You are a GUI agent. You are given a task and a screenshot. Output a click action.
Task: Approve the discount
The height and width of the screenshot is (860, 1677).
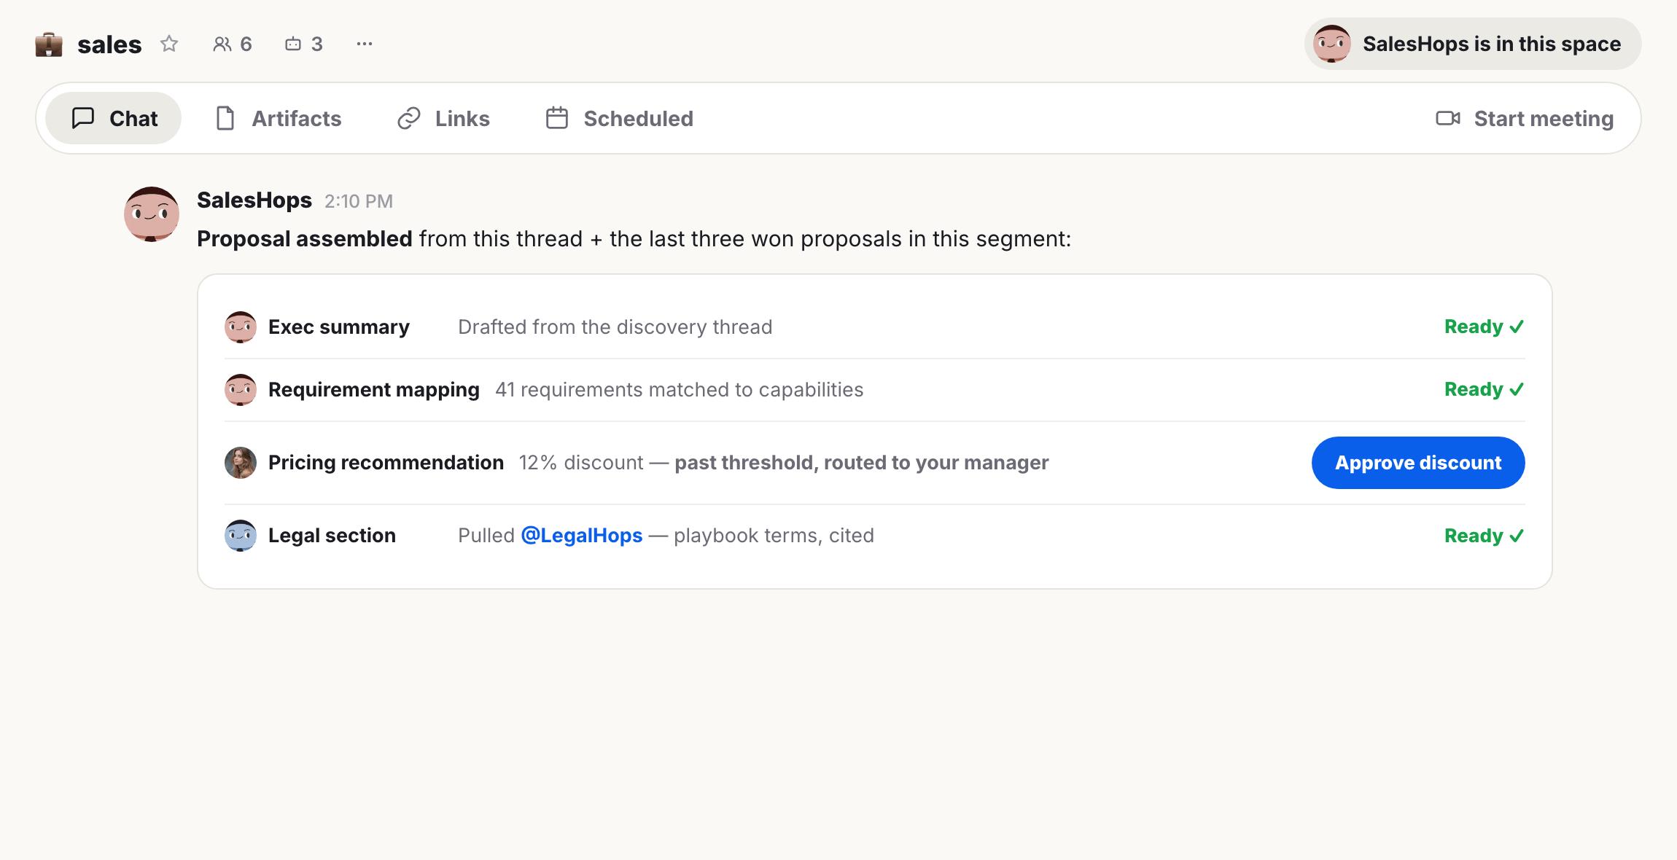[1418, 463]
